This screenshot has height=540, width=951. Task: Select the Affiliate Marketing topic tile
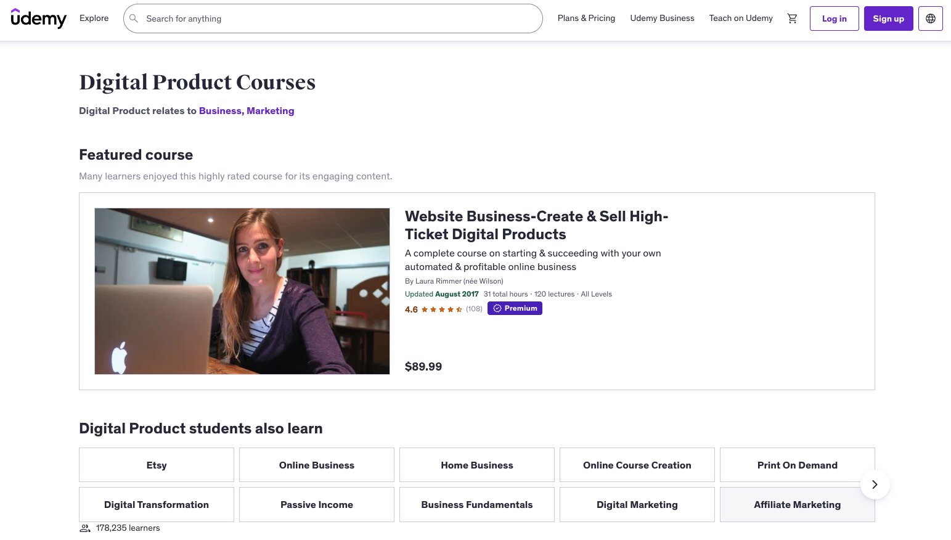[x=797, y=504]
